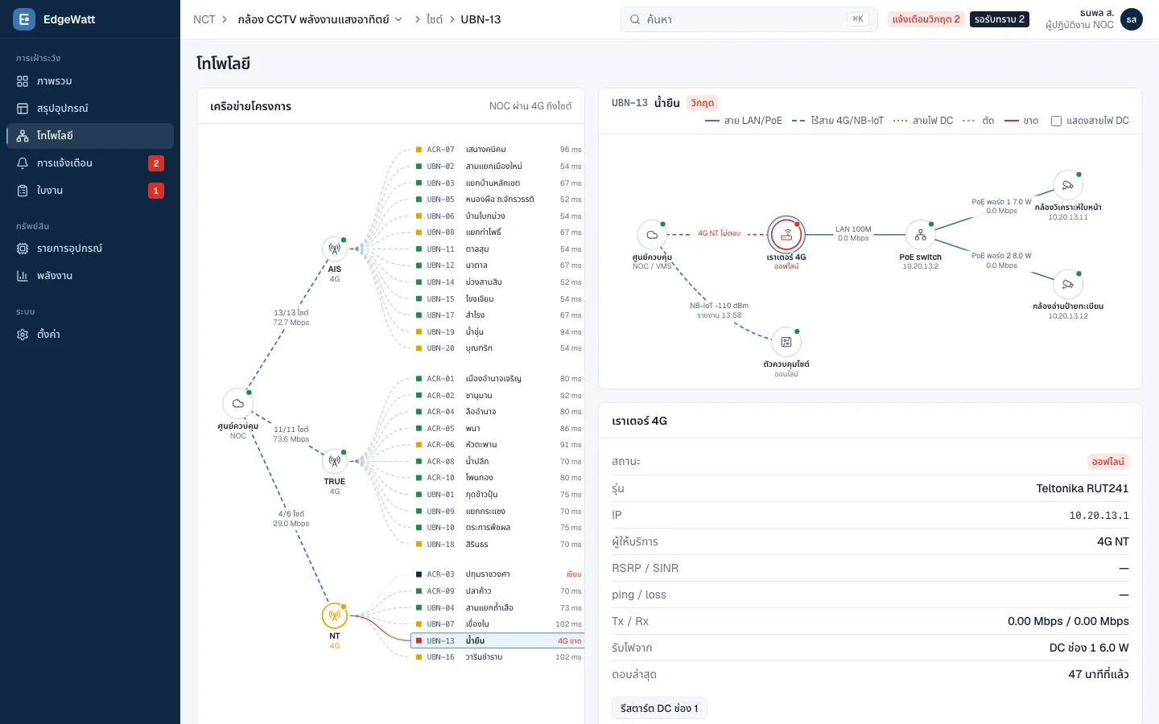Click the ใบงาน clipboard icon
1159x724 pixels.
(x=23, y=191)
